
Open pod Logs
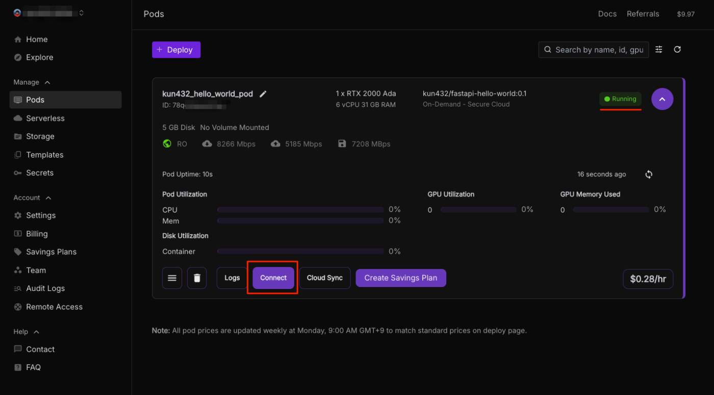point(232,278)
